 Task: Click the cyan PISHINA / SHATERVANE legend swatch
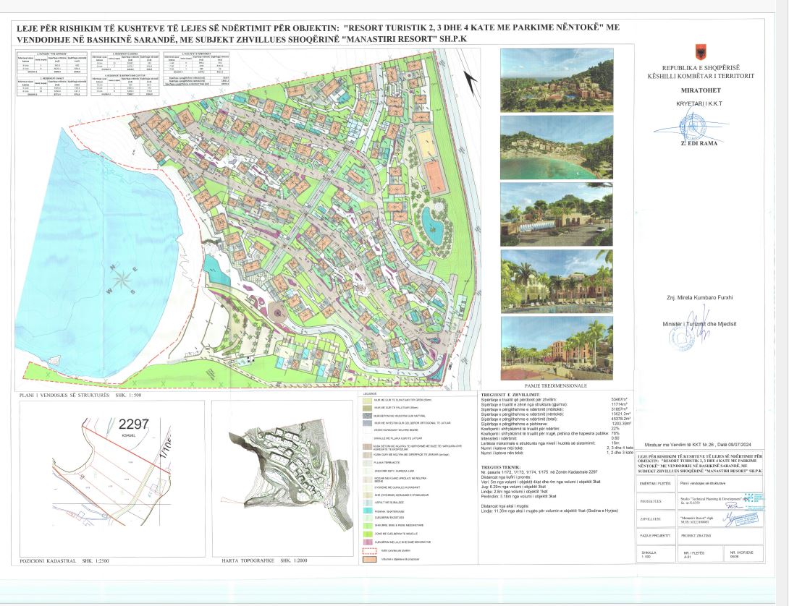pyautogui.click(x=366, y=509)
